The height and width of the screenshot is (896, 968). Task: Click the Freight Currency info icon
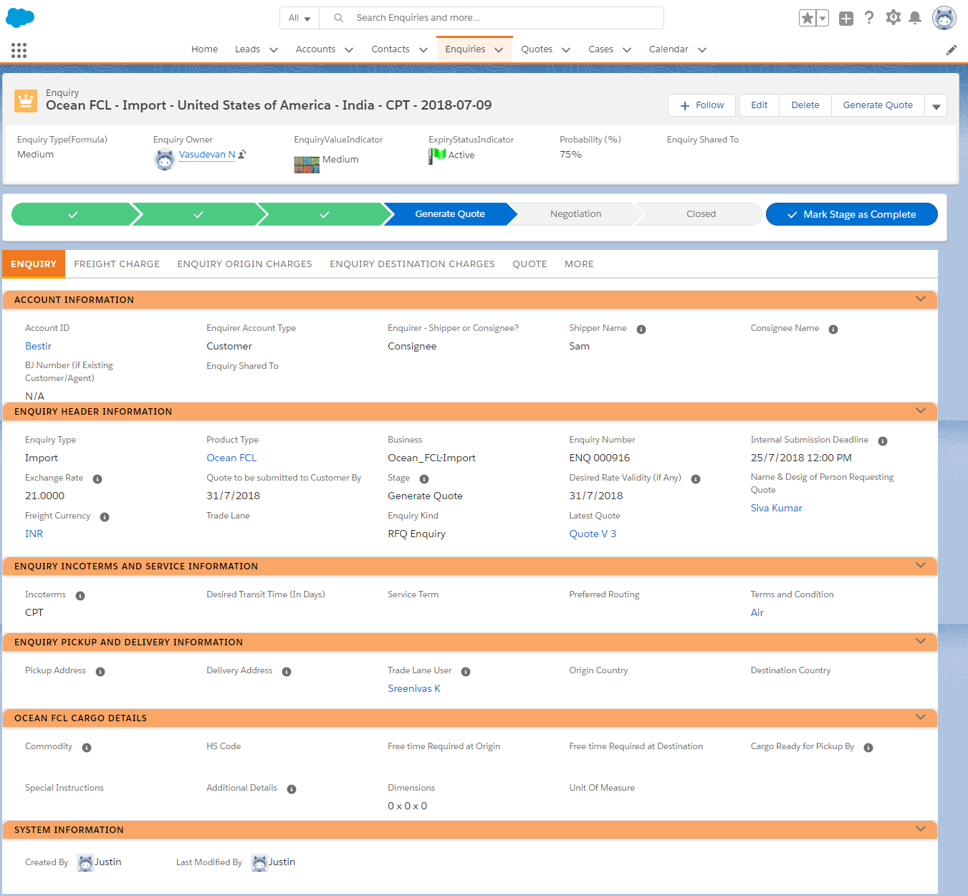click(105, 517)
